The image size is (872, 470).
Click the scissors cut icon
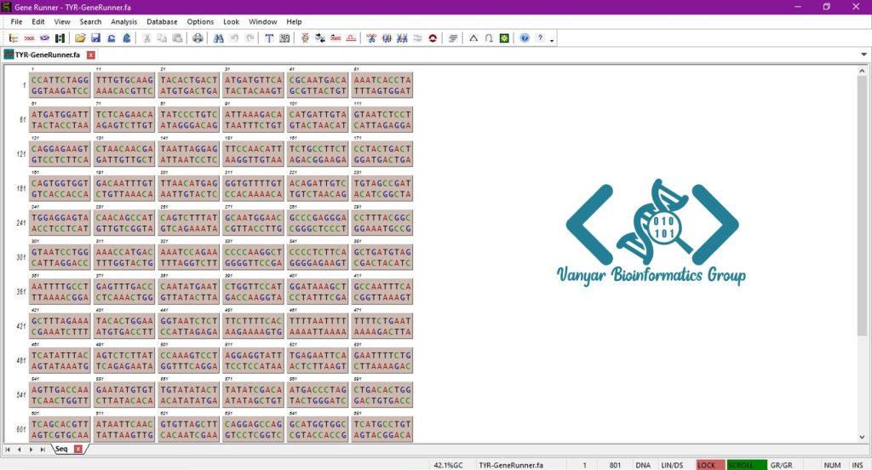pos(146,37)
